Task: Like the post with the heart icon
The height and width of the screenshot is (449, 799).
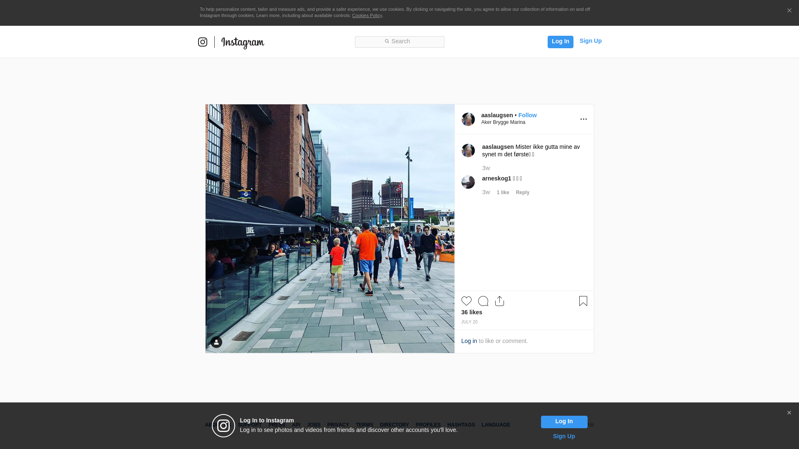Action: 466,301
